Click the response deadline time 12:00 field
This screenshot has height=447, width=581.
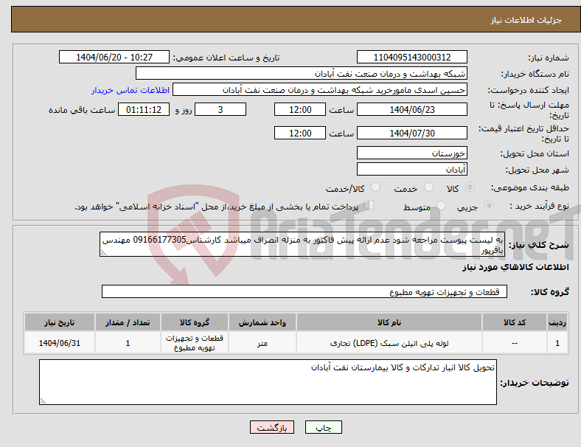300,109
